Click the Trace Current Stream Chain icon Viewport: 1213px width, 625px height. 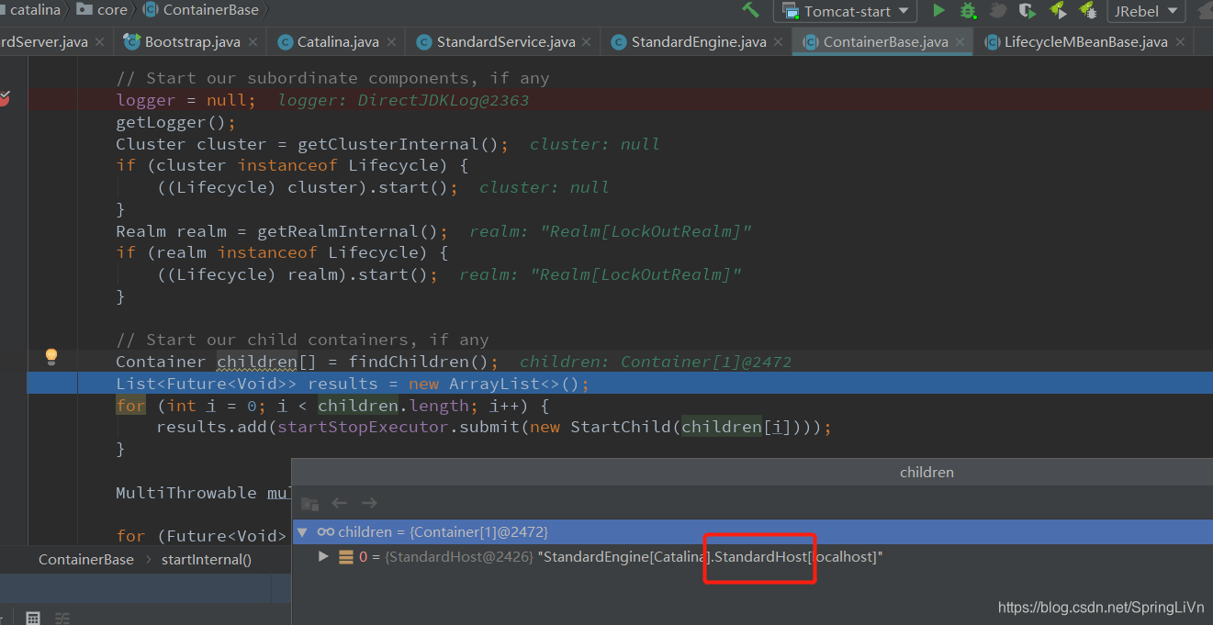click(x=62, y=618)
